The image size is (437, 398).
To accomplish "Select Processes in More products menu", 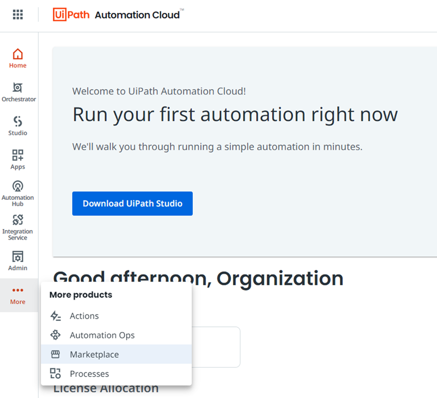I will click(x=116, y=373).
